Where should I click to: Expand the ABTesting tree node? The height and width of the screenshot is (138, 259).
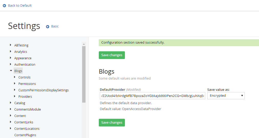coord(11,45)
